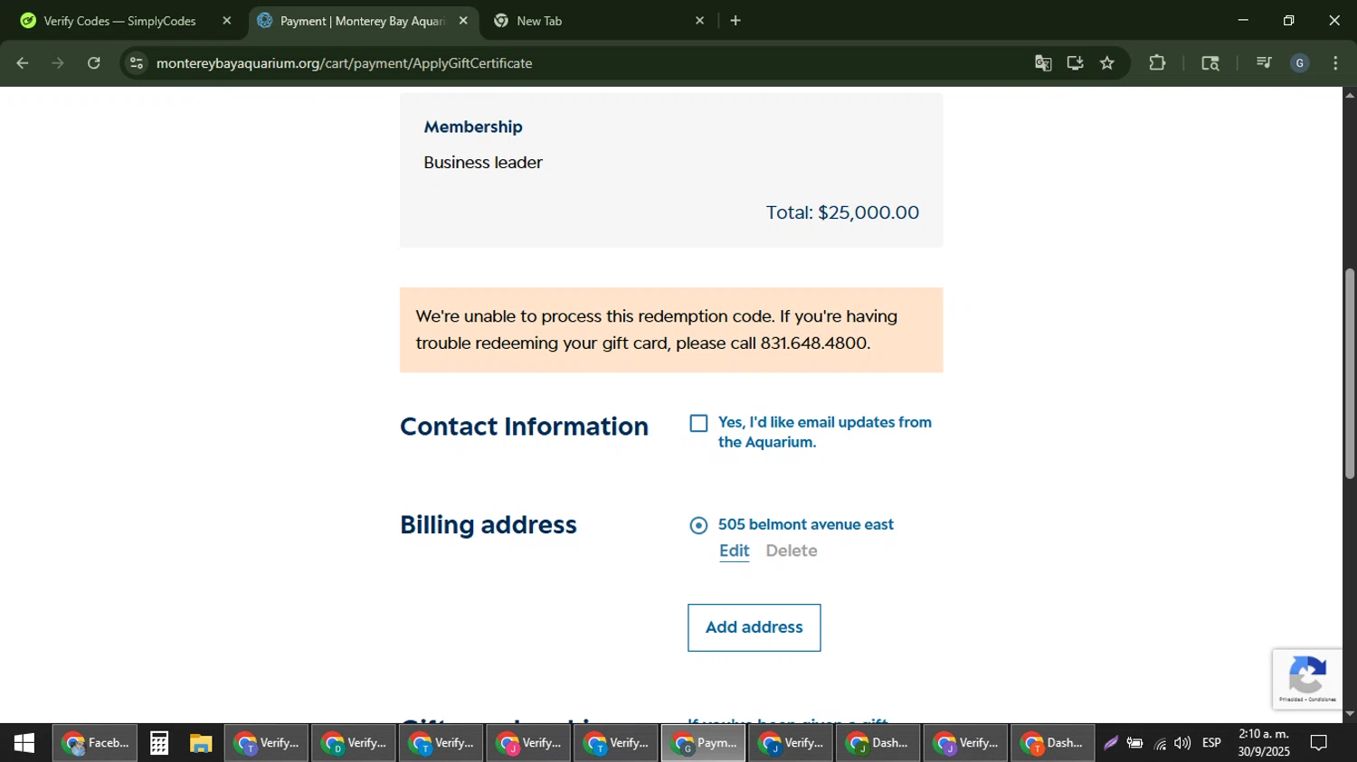Open the clock showing 2:10 a. m.

(x=1264, y=743)
